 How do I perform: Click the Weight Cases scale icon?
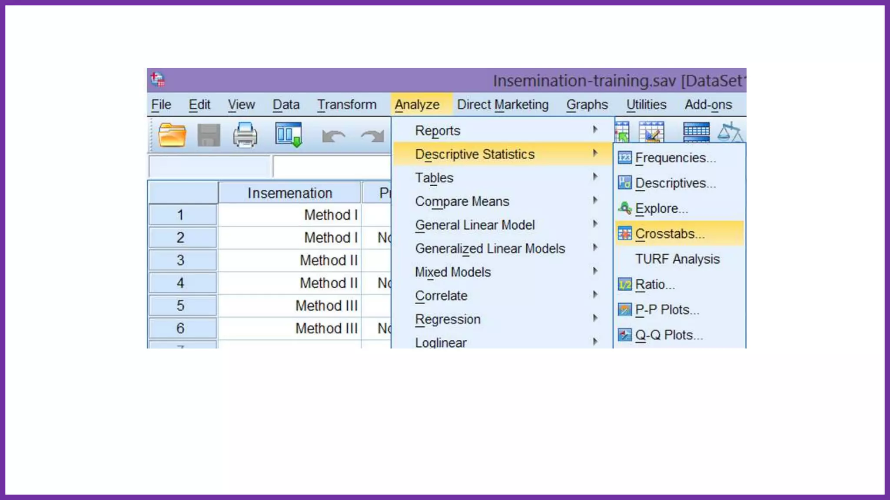point(731,132)
